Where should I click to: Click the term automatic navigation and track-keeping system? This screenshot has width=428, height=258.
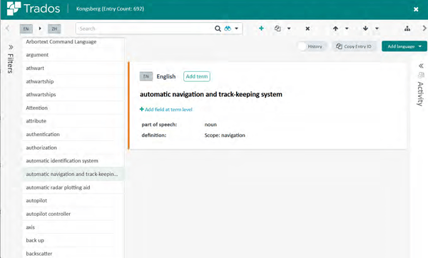pyautogui.click(x=211, y=94)
